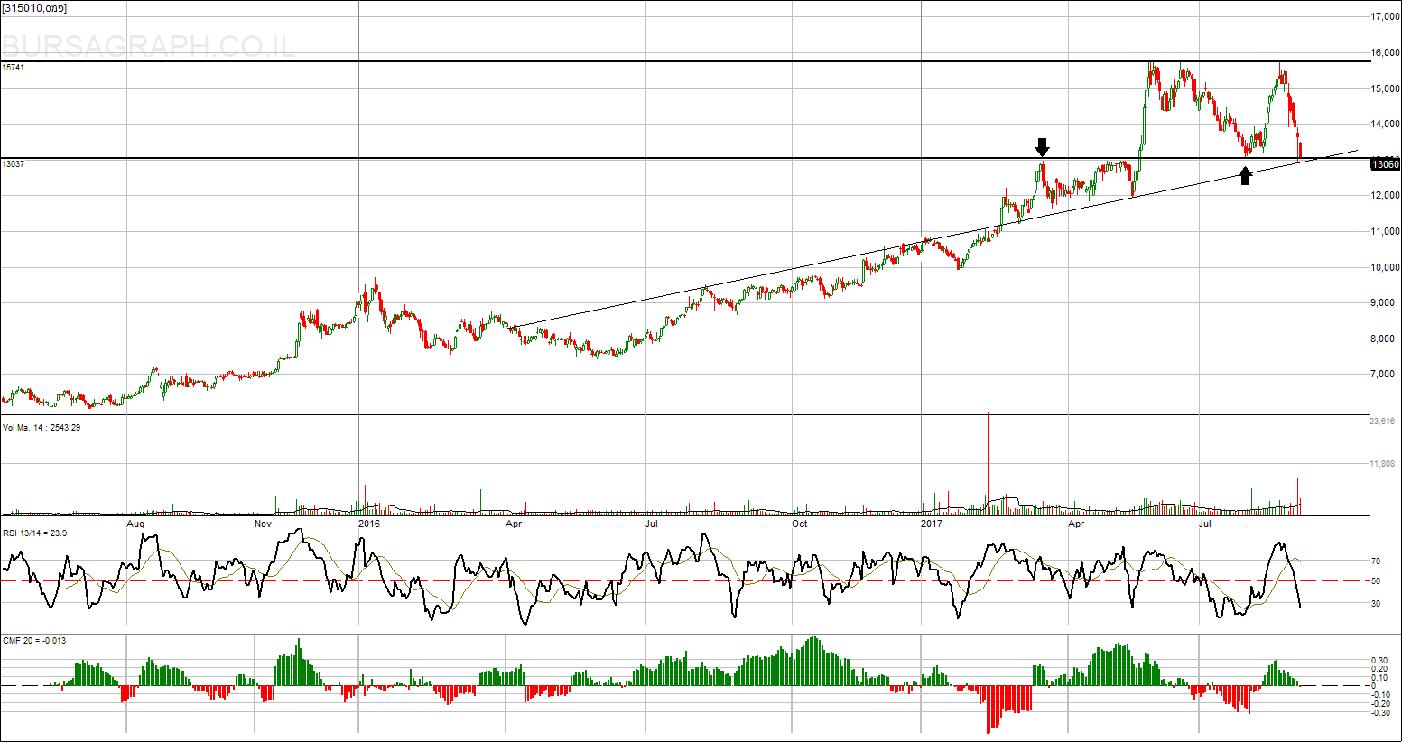Click the chart symbol title 315010

pos(34,8)
